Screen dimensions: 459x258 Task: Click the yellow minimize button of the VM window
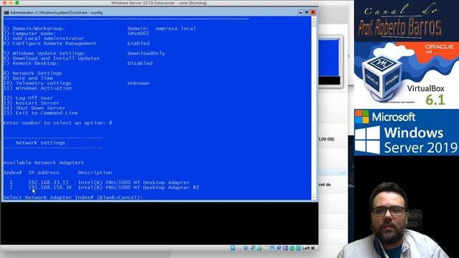11,3
